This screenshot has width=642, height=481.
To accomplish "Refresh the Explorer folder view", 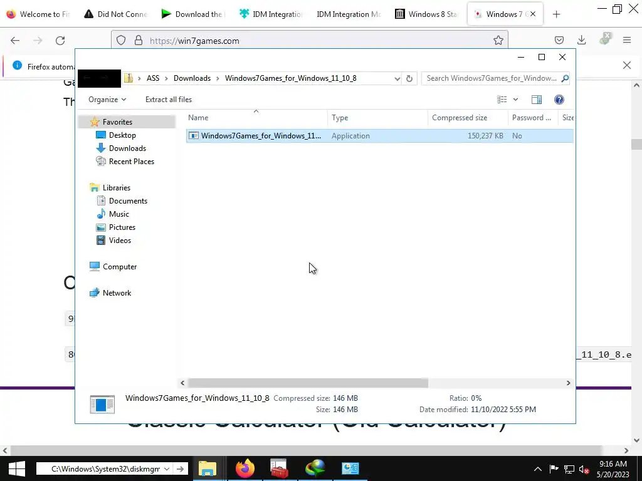I will point(409,78).
